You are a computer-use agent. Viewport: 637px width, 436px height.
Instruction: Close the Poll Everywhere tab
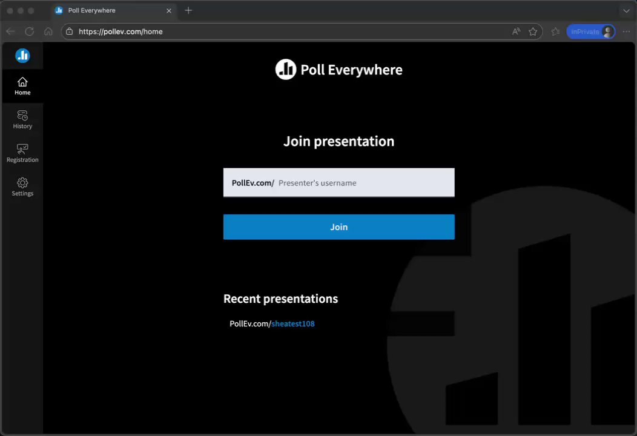169,10
